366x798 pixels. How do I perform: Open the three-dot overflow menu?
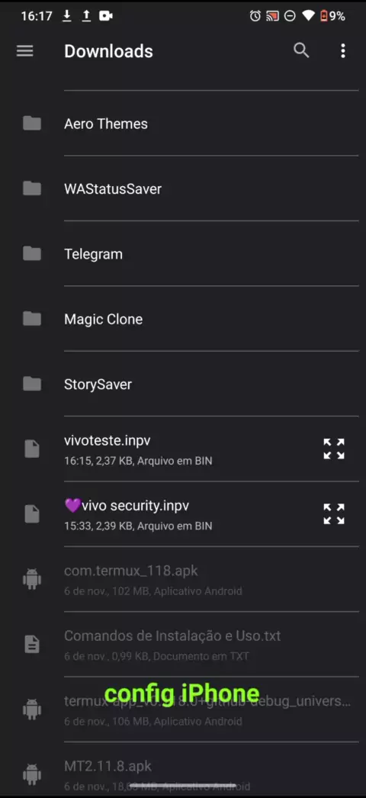[x=343, y=51]
